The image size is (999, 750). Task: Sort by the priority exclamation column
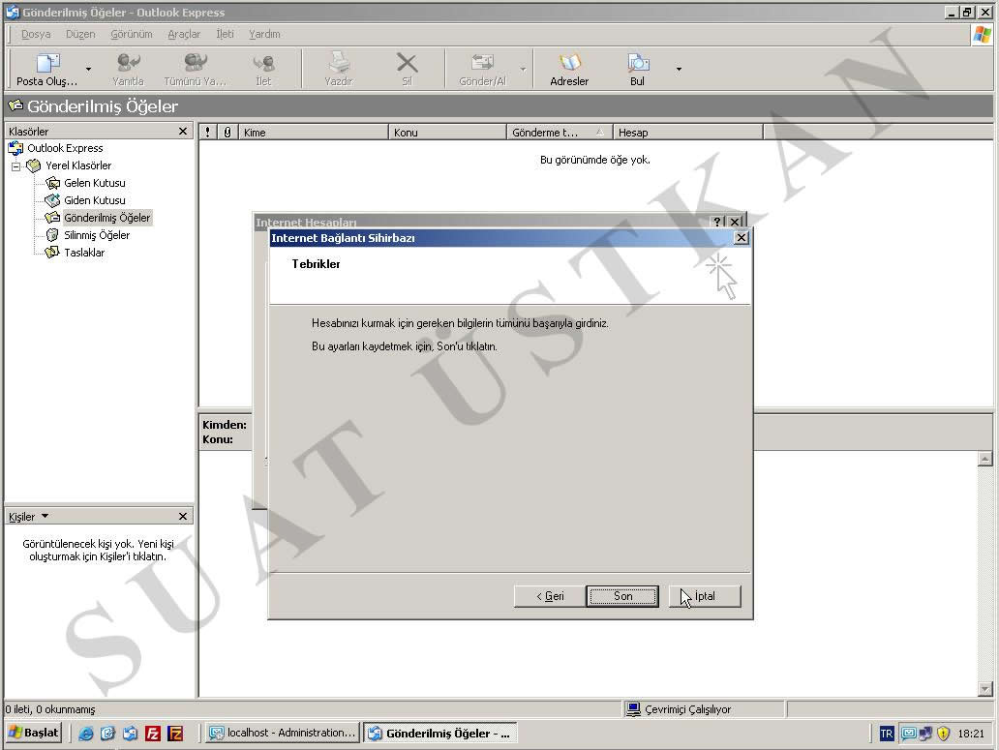point(208,133)
